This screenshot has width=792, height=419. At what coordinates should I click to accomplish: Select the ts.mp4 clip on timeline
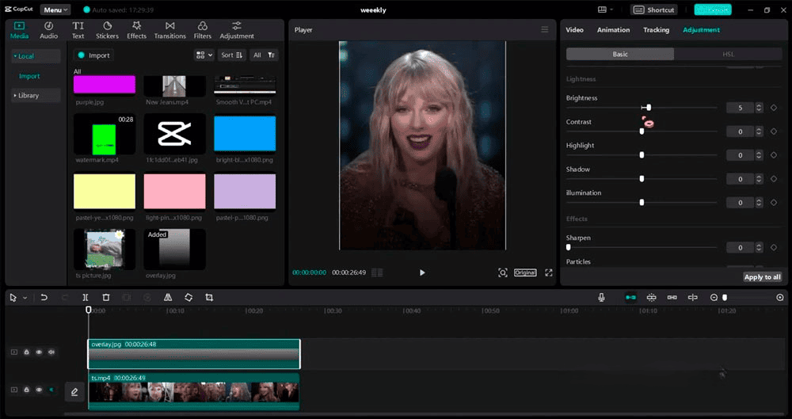point(194,392)
